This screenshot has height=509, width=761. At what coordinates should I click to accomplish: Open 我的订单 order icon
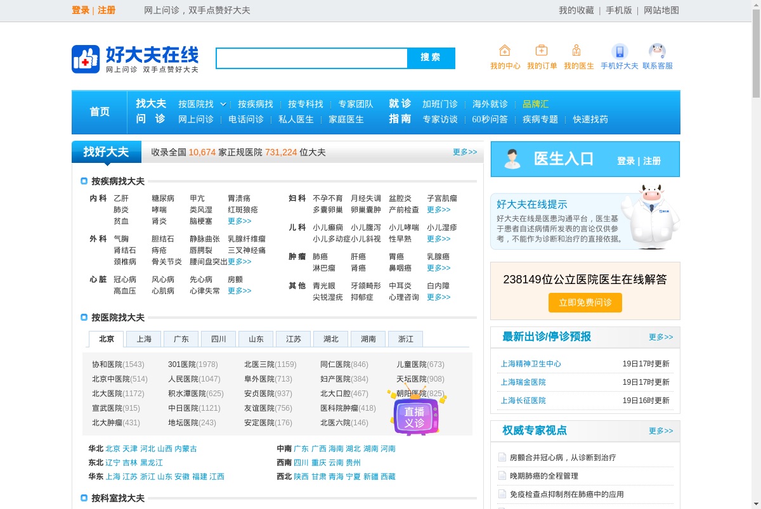tap(542, 51)
